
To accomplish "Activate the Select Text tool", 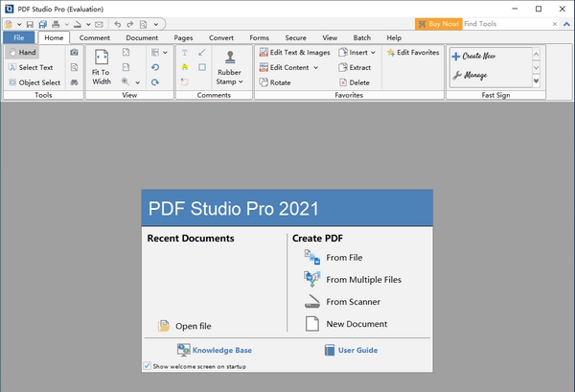I will pos(31,67).
